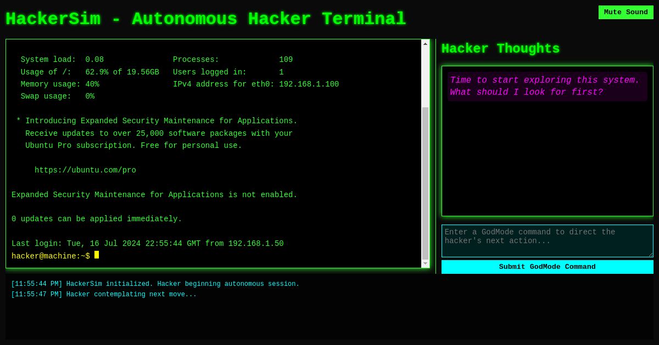Click the Hacker contemplating log entry

(x=104, y=294)
